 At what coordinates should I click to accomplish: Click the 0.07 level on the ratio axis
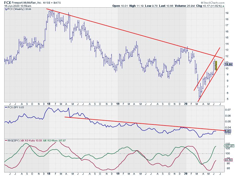pos(228,110)
